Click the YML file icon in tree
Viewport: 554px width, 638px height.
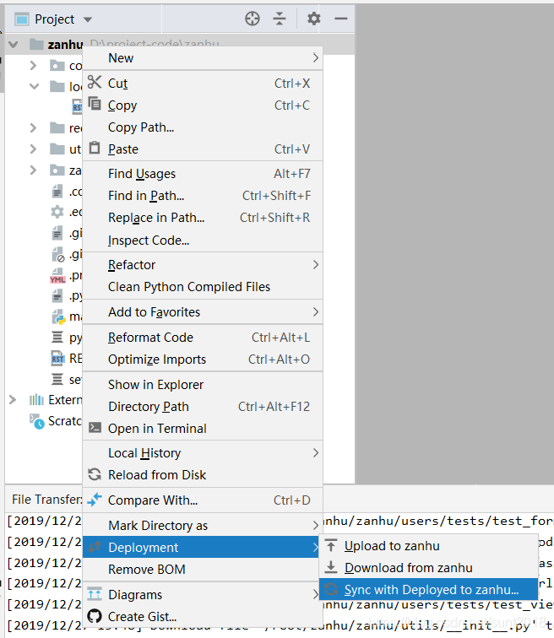point(57,276)
